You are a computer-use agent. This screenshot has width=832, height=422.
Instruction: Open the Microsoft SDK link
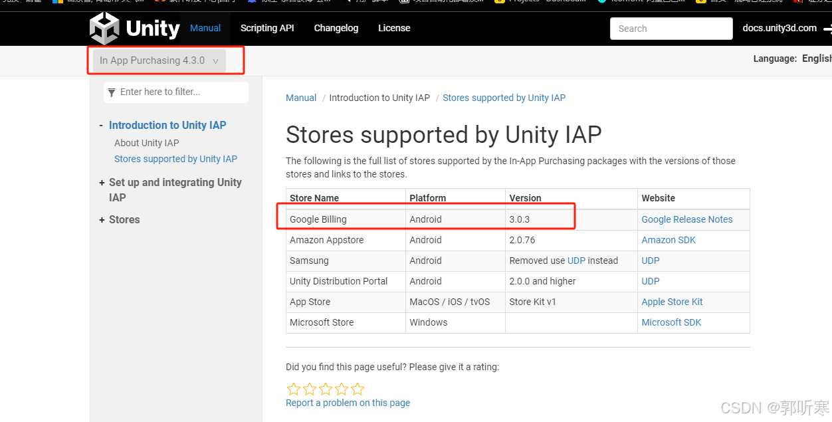pos(671,322)
